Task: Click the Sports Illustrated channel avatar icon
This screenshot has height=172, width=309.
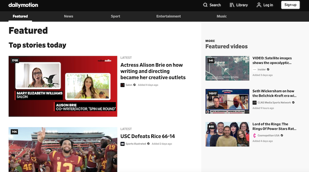Action: (x=122, y=144)
